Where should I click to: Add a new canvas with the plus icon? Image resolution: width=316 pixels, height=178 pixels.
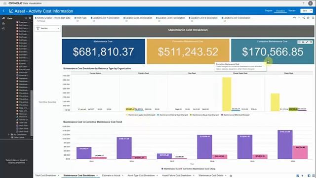(x=231, y=176)
